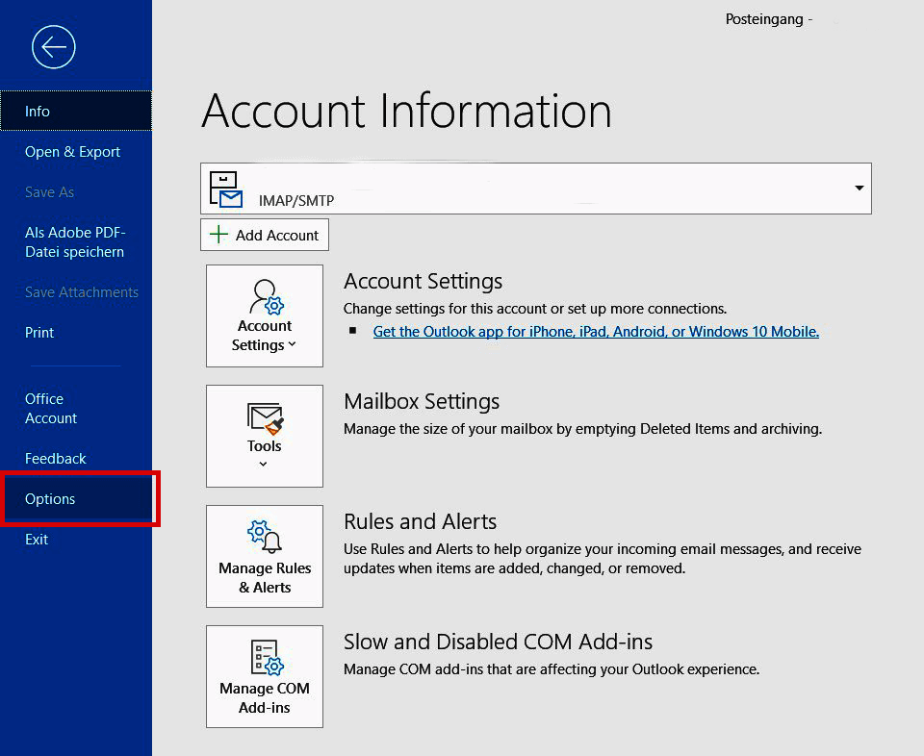The width and height of the screenshot is (924, 756).
Task: Expand the account selection dropdown
Action: click(859, 189)
